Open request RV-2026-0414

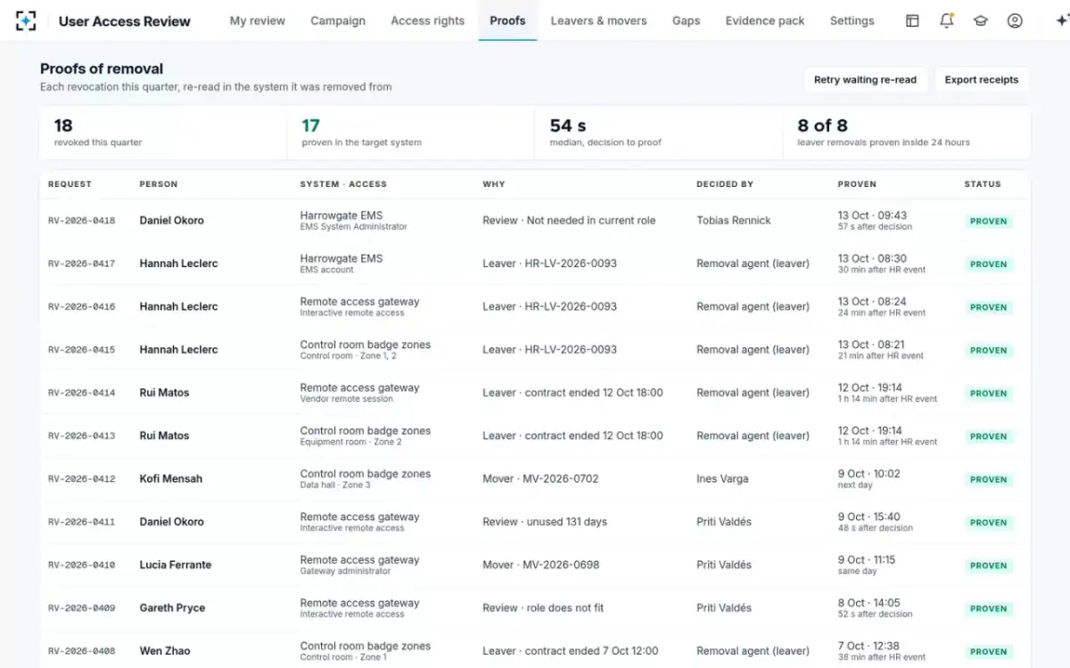pyautogui.click(x=81, y=393)
